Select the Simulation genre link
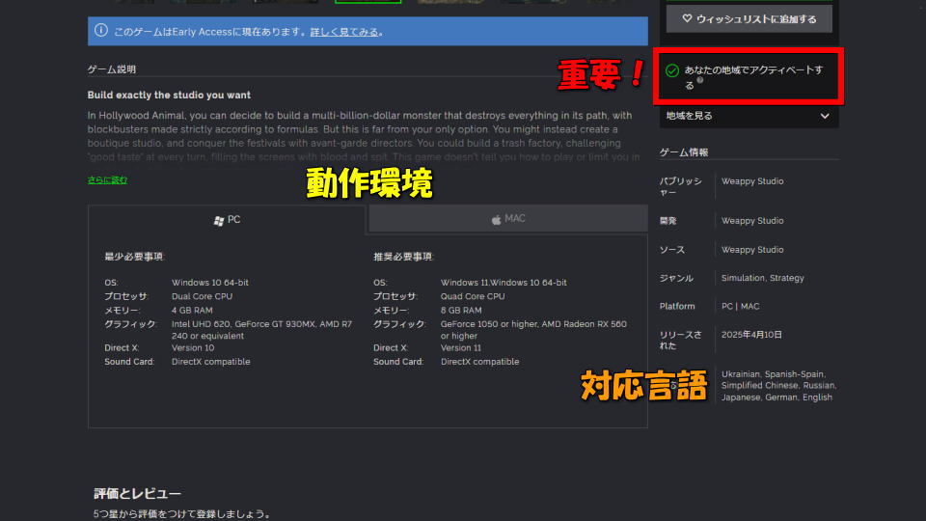Screen dimensions: 926x521 pyautogui.click(x=743, y=278)
